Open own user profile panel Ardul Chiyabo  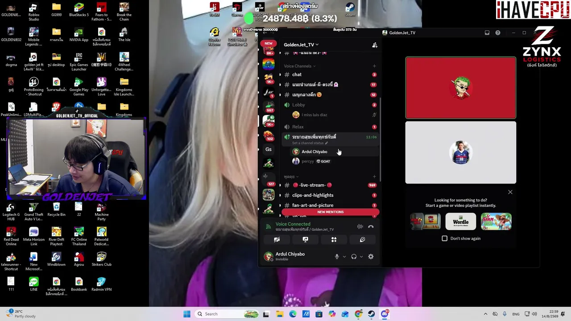coord(296,256)
